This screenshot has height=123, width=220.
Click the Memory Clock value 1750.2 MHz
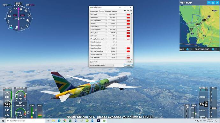pyautogui.click(x=112, y=17)
